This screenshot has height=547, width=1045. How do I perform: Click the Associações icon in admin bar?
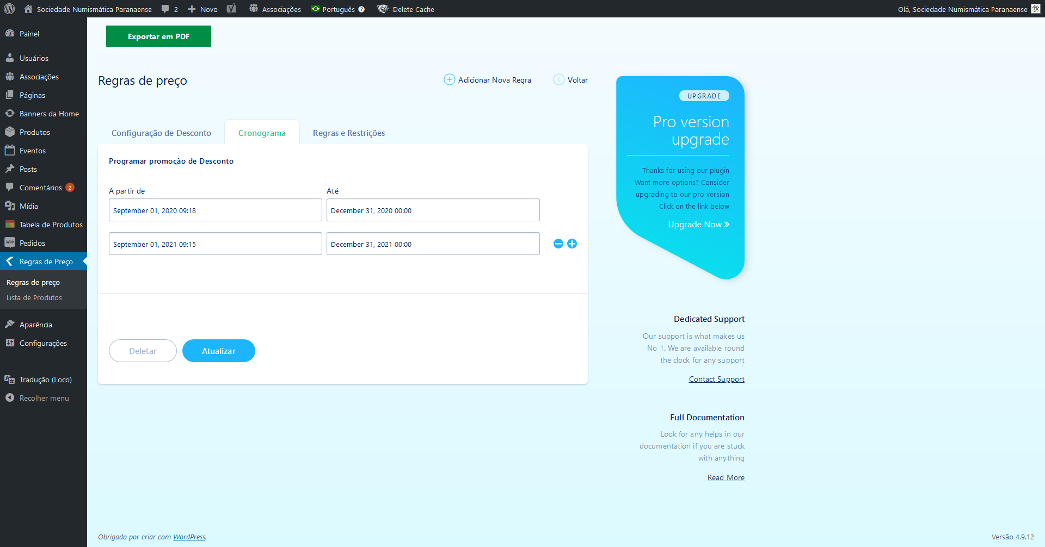[x=254, y=8]
